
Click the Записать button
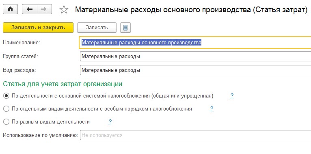(x=97, y=27)
